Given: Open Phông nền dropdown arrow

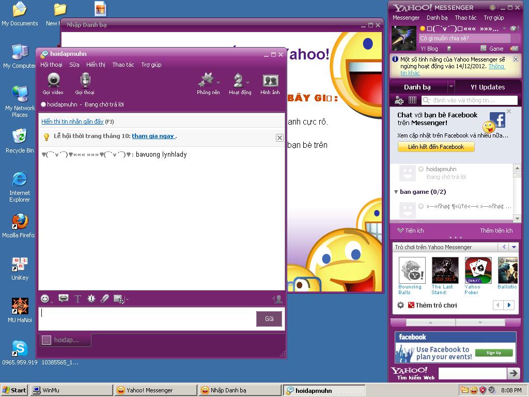Looking at the screenshot, I should [x=219, y=82].
